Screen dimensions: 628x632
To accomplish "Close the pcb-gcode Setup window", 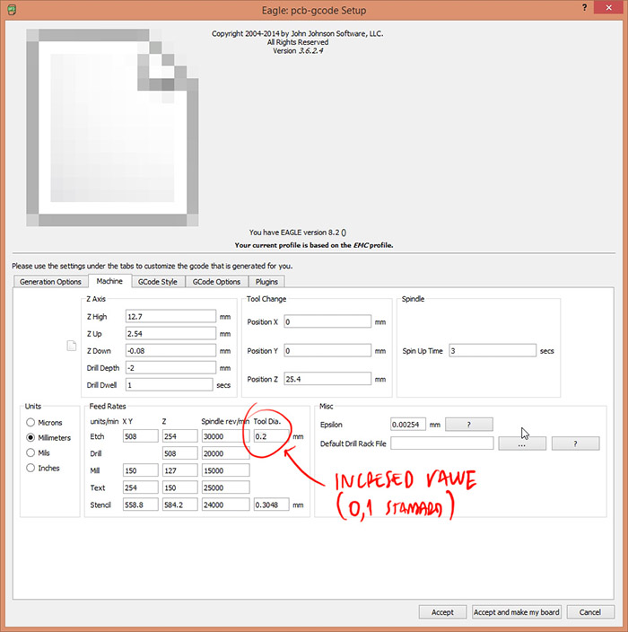I will click(608, 8).
